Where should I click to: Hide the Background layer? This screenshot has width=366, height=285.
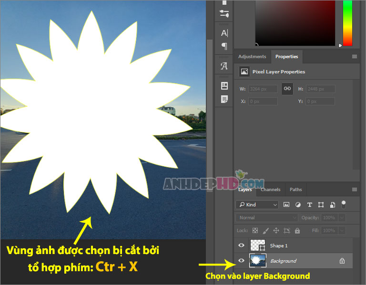click(241, 260)
